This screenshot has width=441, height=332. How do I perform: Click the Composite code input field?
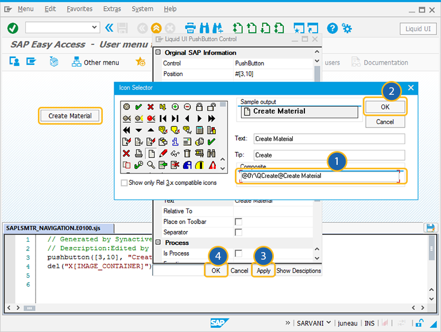coord(320,176)
